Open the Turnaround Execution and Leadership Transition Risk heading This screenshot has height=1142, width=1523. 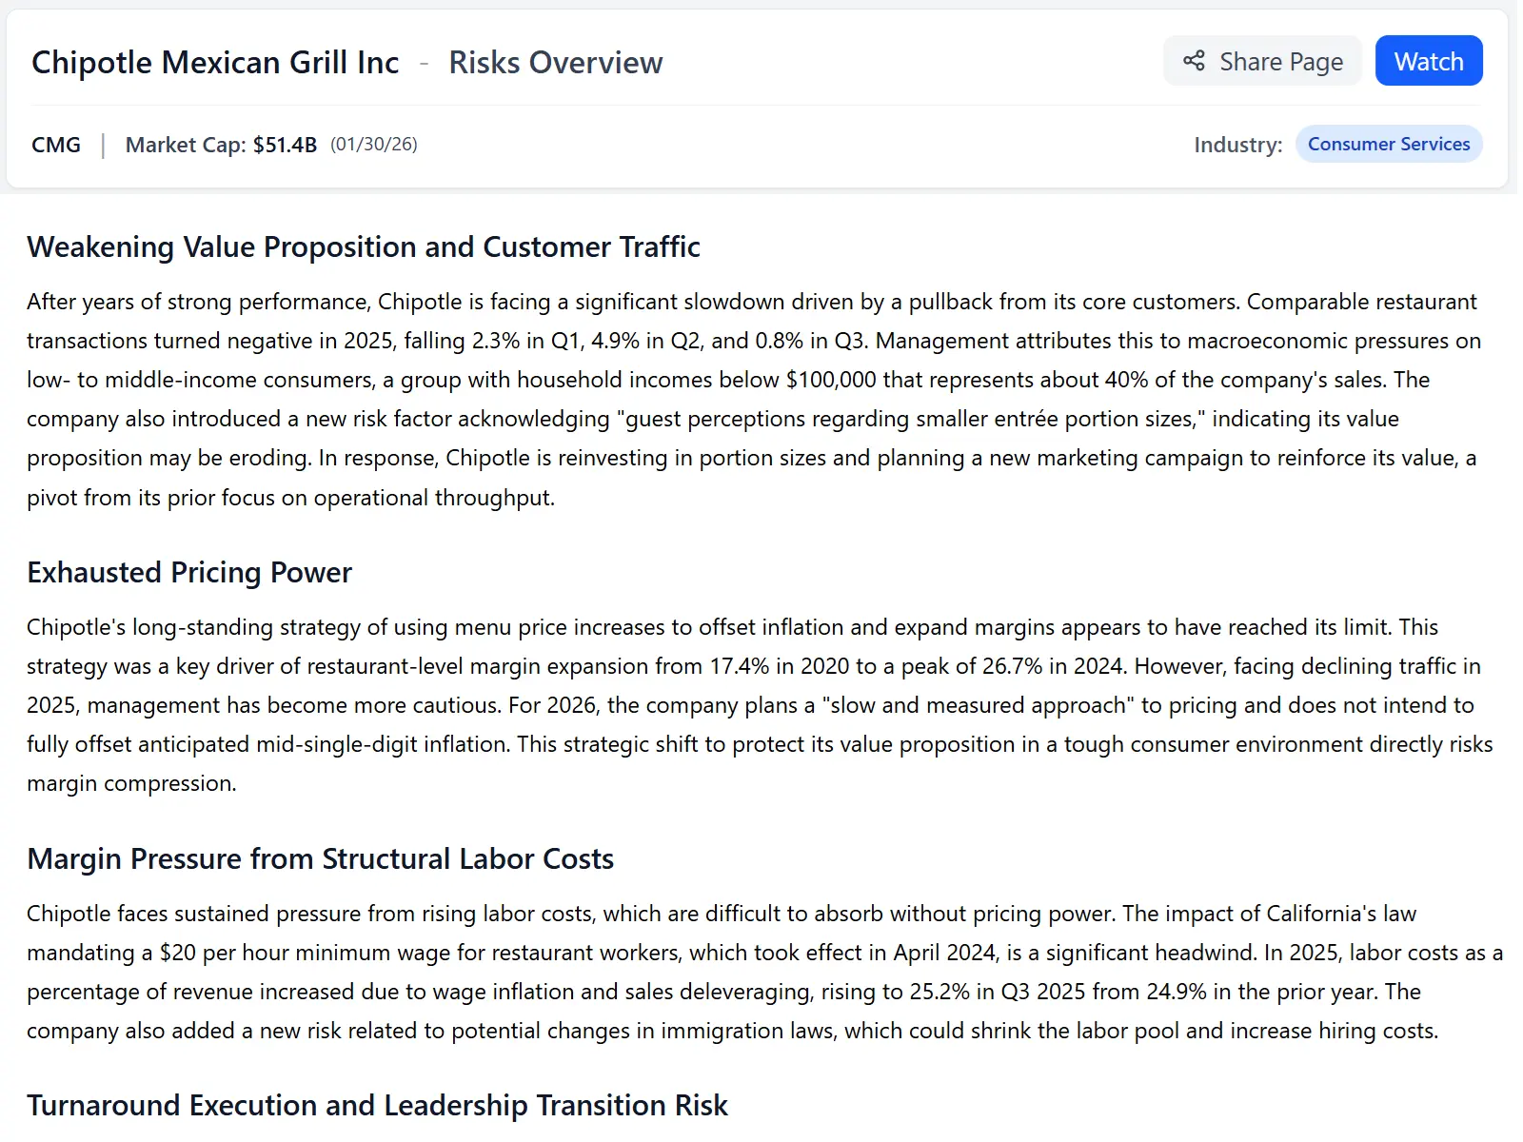(x=378, y=1105)
